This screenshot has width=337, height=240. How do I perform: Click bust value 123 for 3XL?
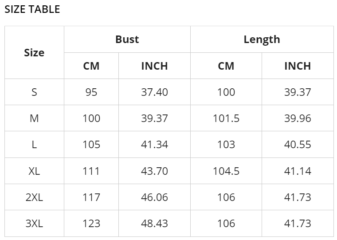(91, 223)
